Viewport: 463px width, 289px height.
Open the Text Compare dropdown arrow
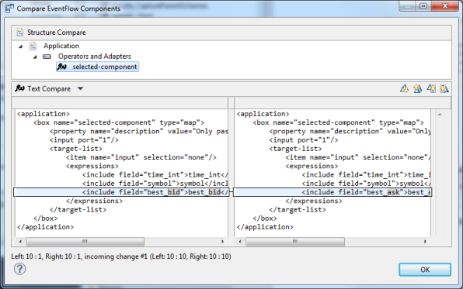click(x=80, y=88)
